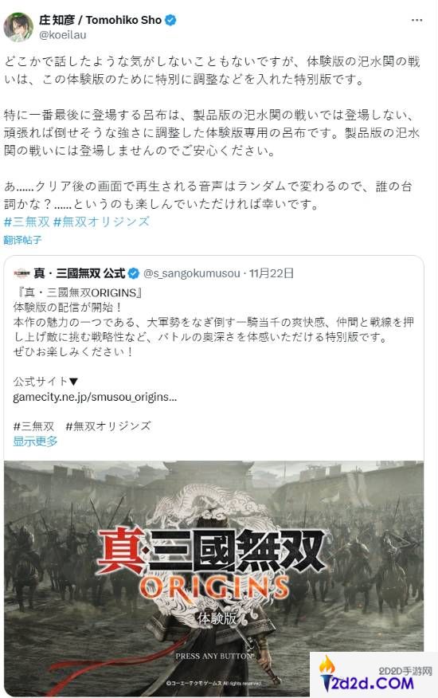Open the #三無双 hashtag in main post
The height and width of the screenshot is (698, 438).
(27, 222)
